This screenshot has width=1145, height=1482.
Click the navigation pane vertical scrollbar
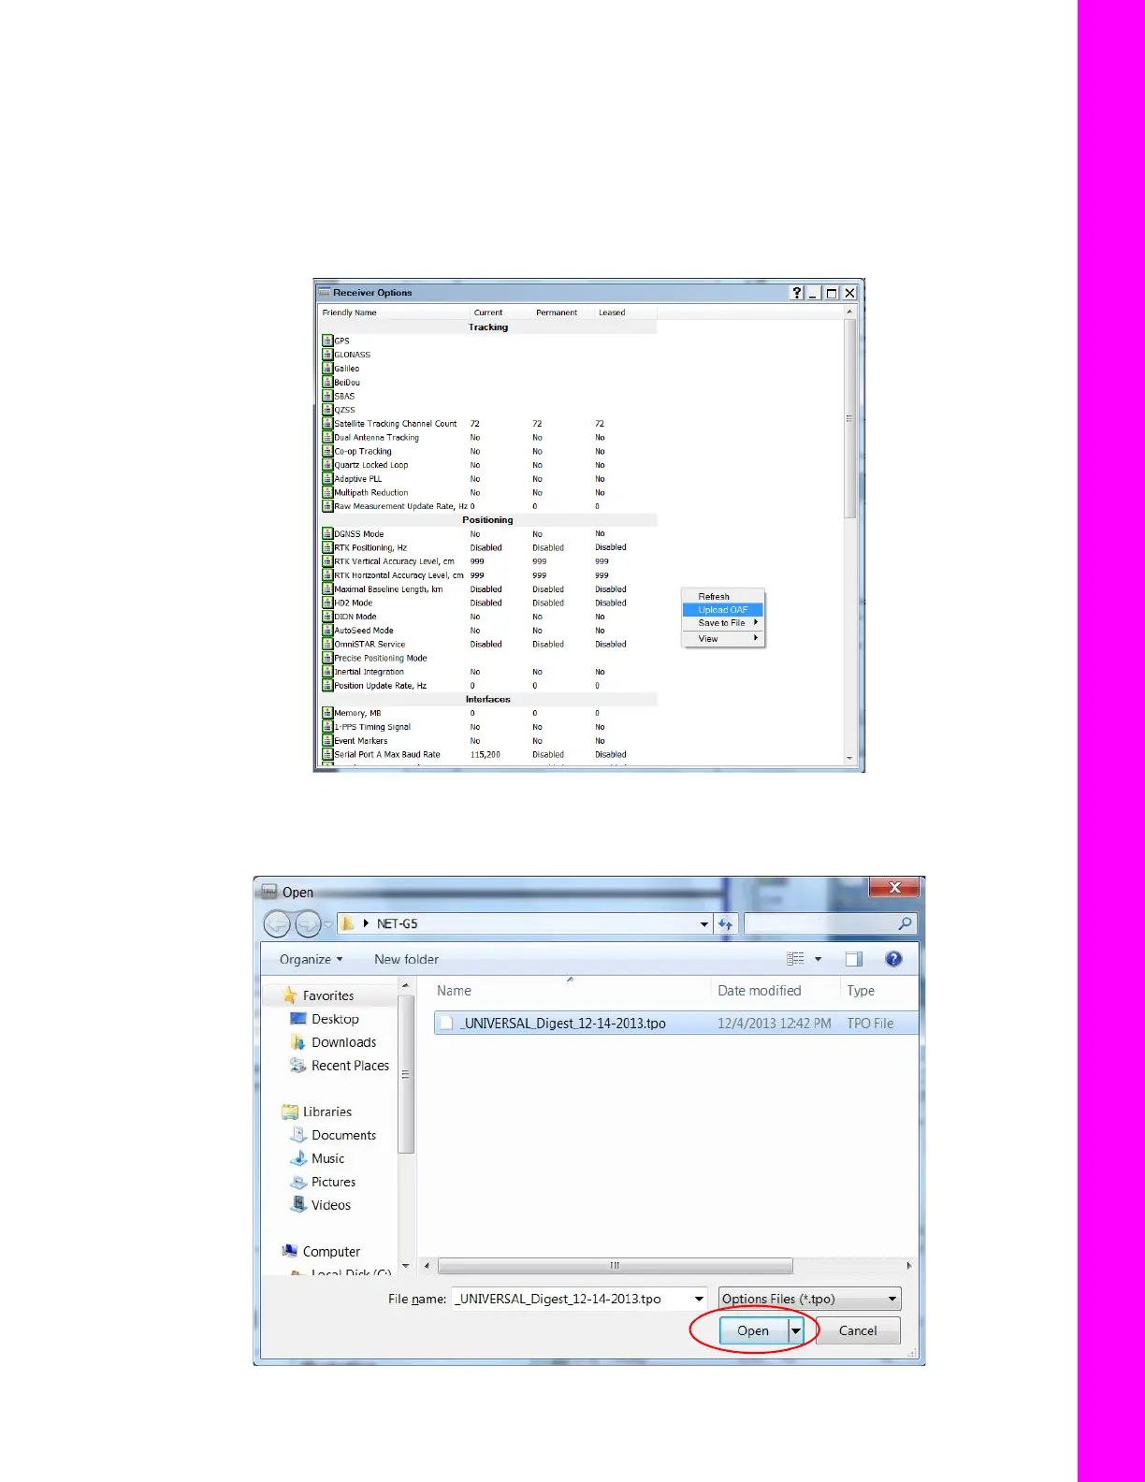[406, 1073]
